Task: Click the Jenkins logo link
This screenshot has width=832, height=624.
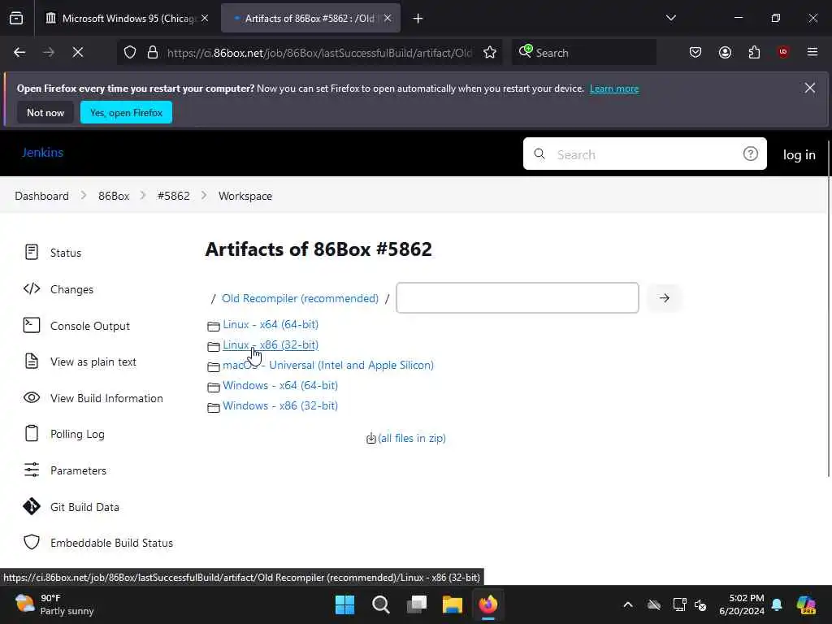Action: click(x=42, y=153)
